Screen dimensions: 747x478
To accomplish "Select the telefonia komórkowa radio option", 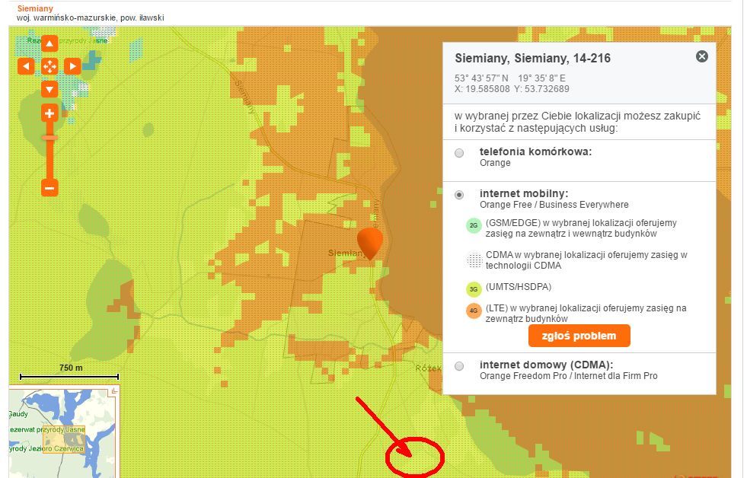I will [459, 153].
